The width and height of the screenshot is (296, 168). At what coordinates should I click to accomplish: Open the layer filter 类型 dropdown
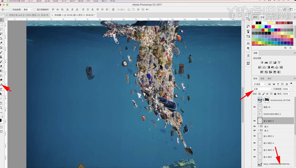click(x=260, y=84)
